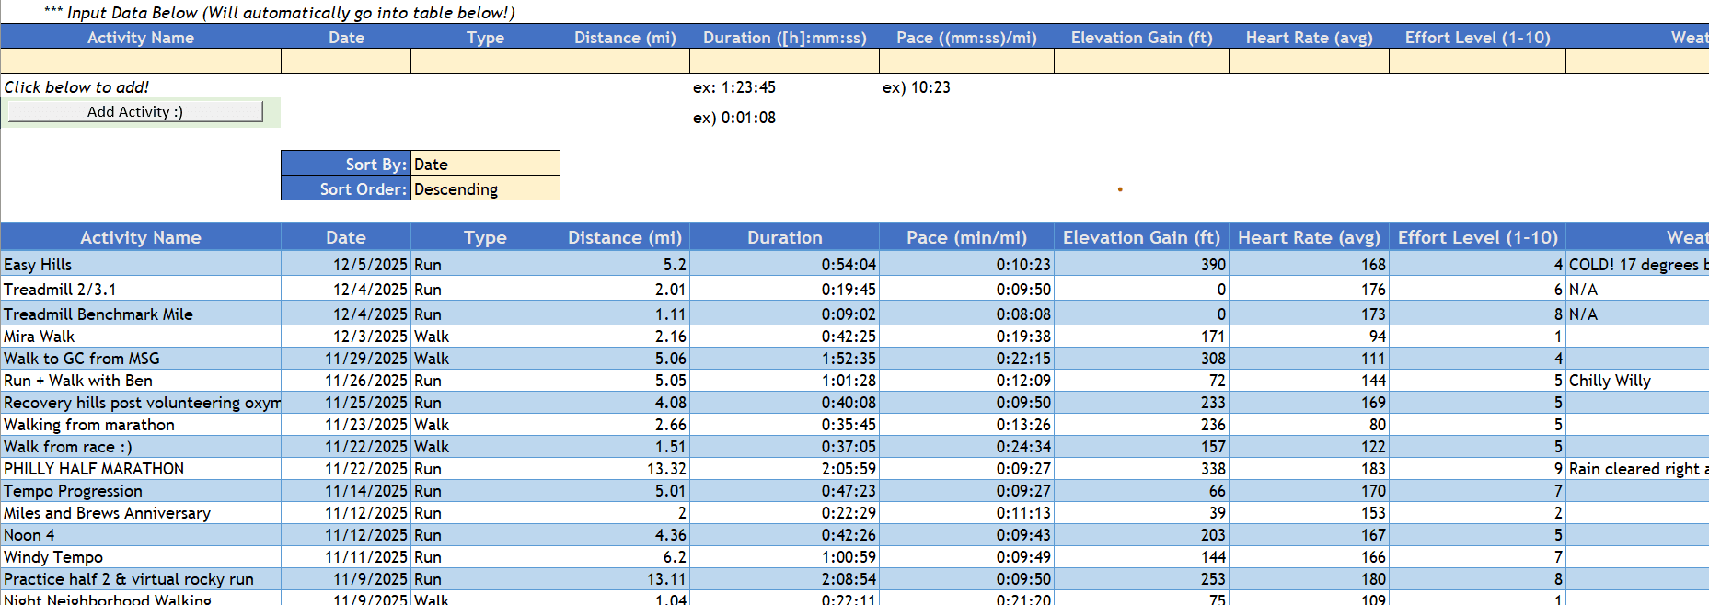The image size is (1709, 605).
Task: Select the 'PHILLY HALF MARATHON' cell
Action: pos(141,469)
